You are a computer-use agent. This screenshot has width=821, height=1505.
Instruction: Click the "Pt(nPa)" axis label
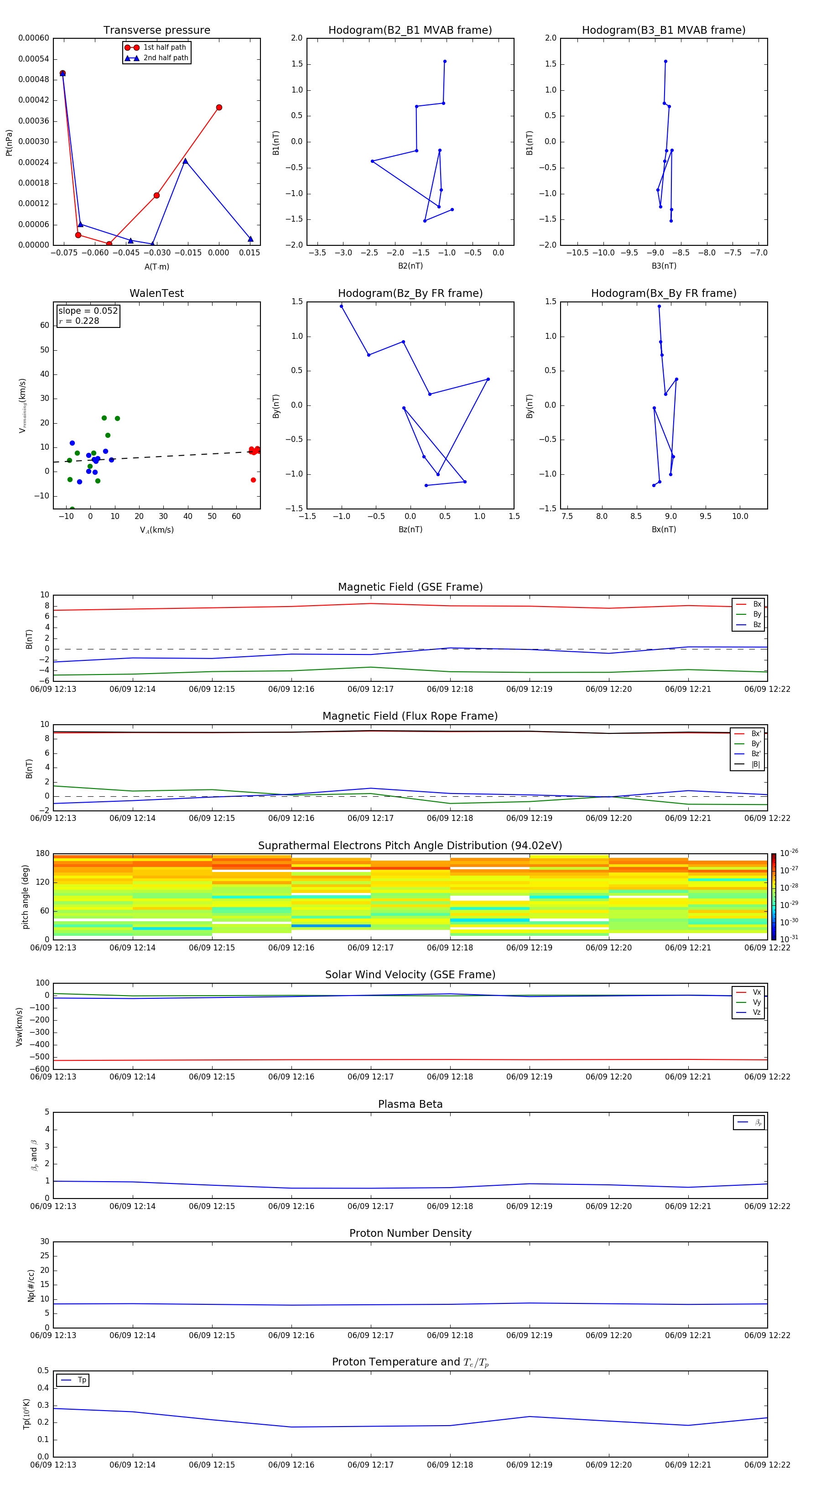pyautogui.click(x=9, y=143)
